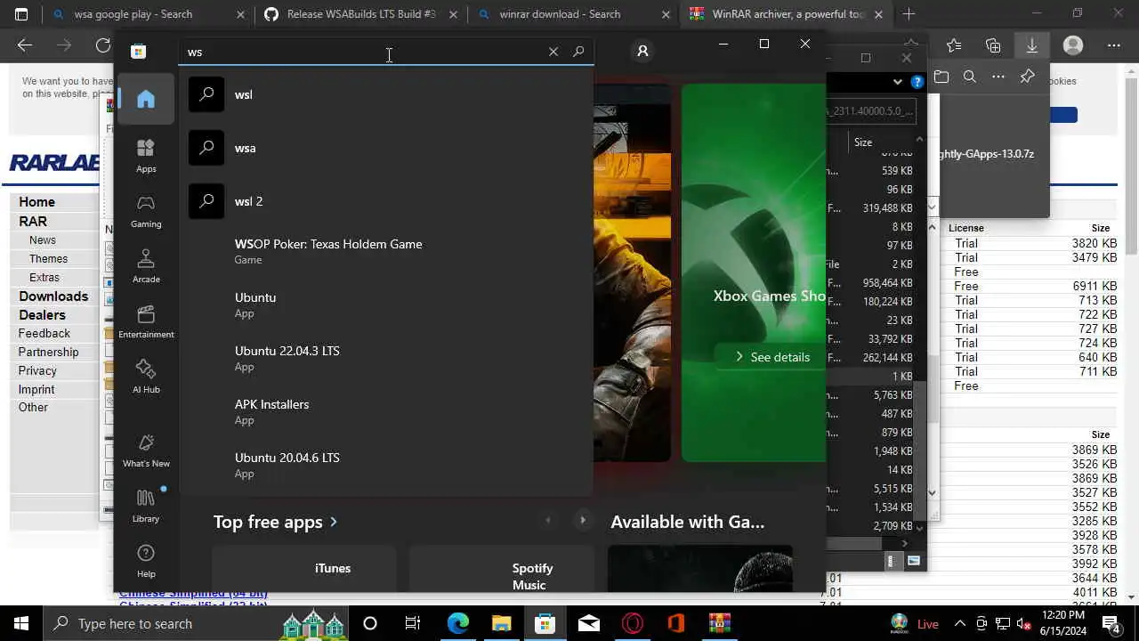Image resolution: width=1139 pixels, height=641 pixels.
Task: Switch to the WSABuilds release GitHub tab
Action: click(x=361, y=14)
